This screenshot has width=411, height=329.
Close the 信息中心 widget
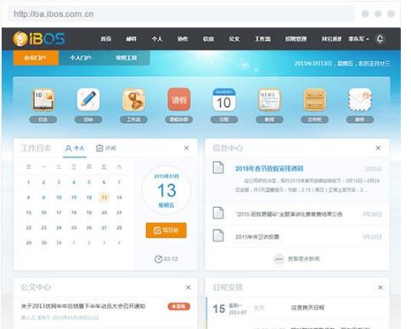378,148
